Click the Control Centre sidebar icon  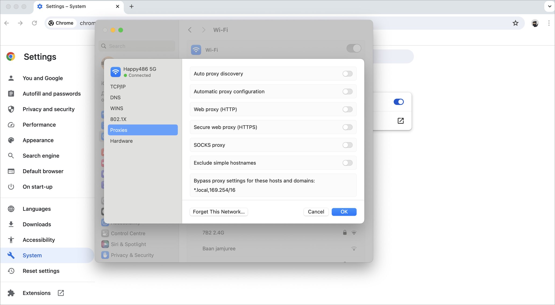point(105,233)
